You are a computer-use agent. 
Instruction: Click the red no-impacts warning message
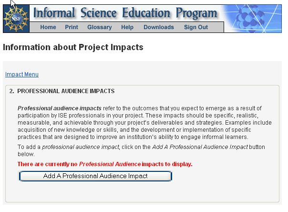(105, 164)
